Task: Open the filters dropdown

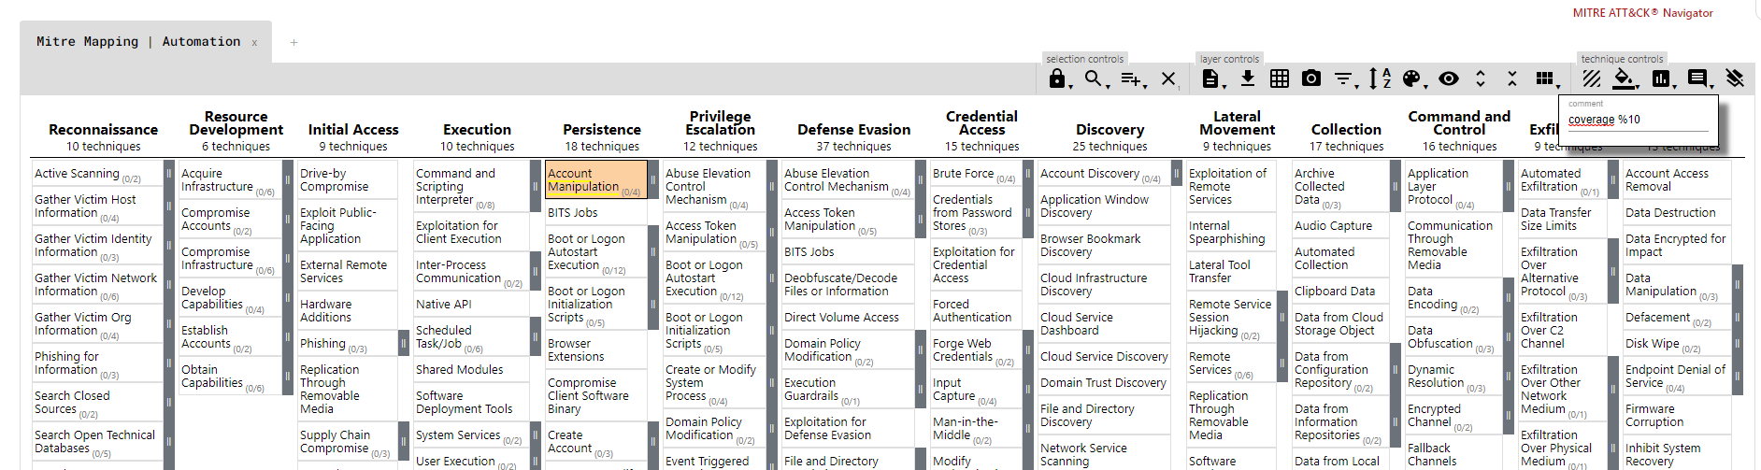Action: (1344, 78)
